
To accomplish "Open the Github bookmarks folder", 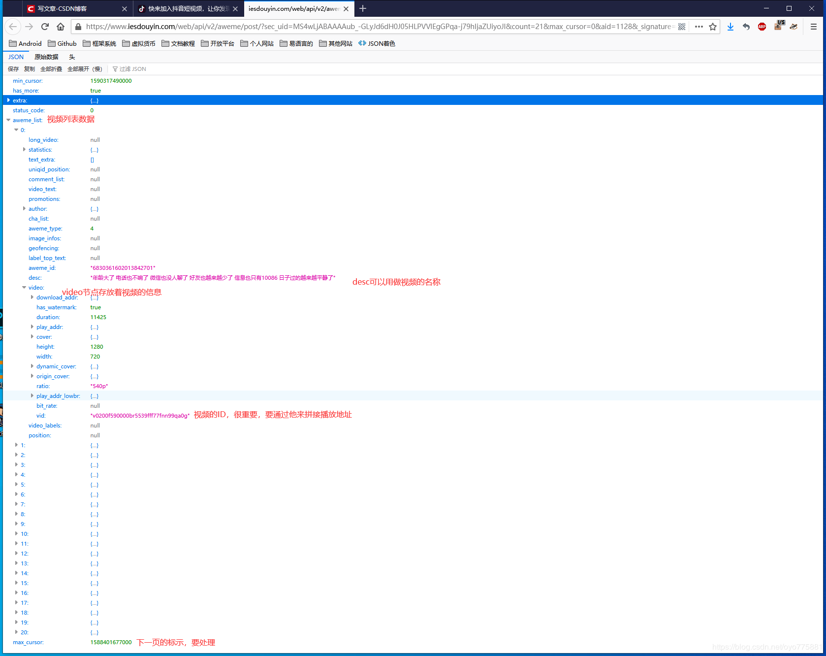I will (62, 43).
